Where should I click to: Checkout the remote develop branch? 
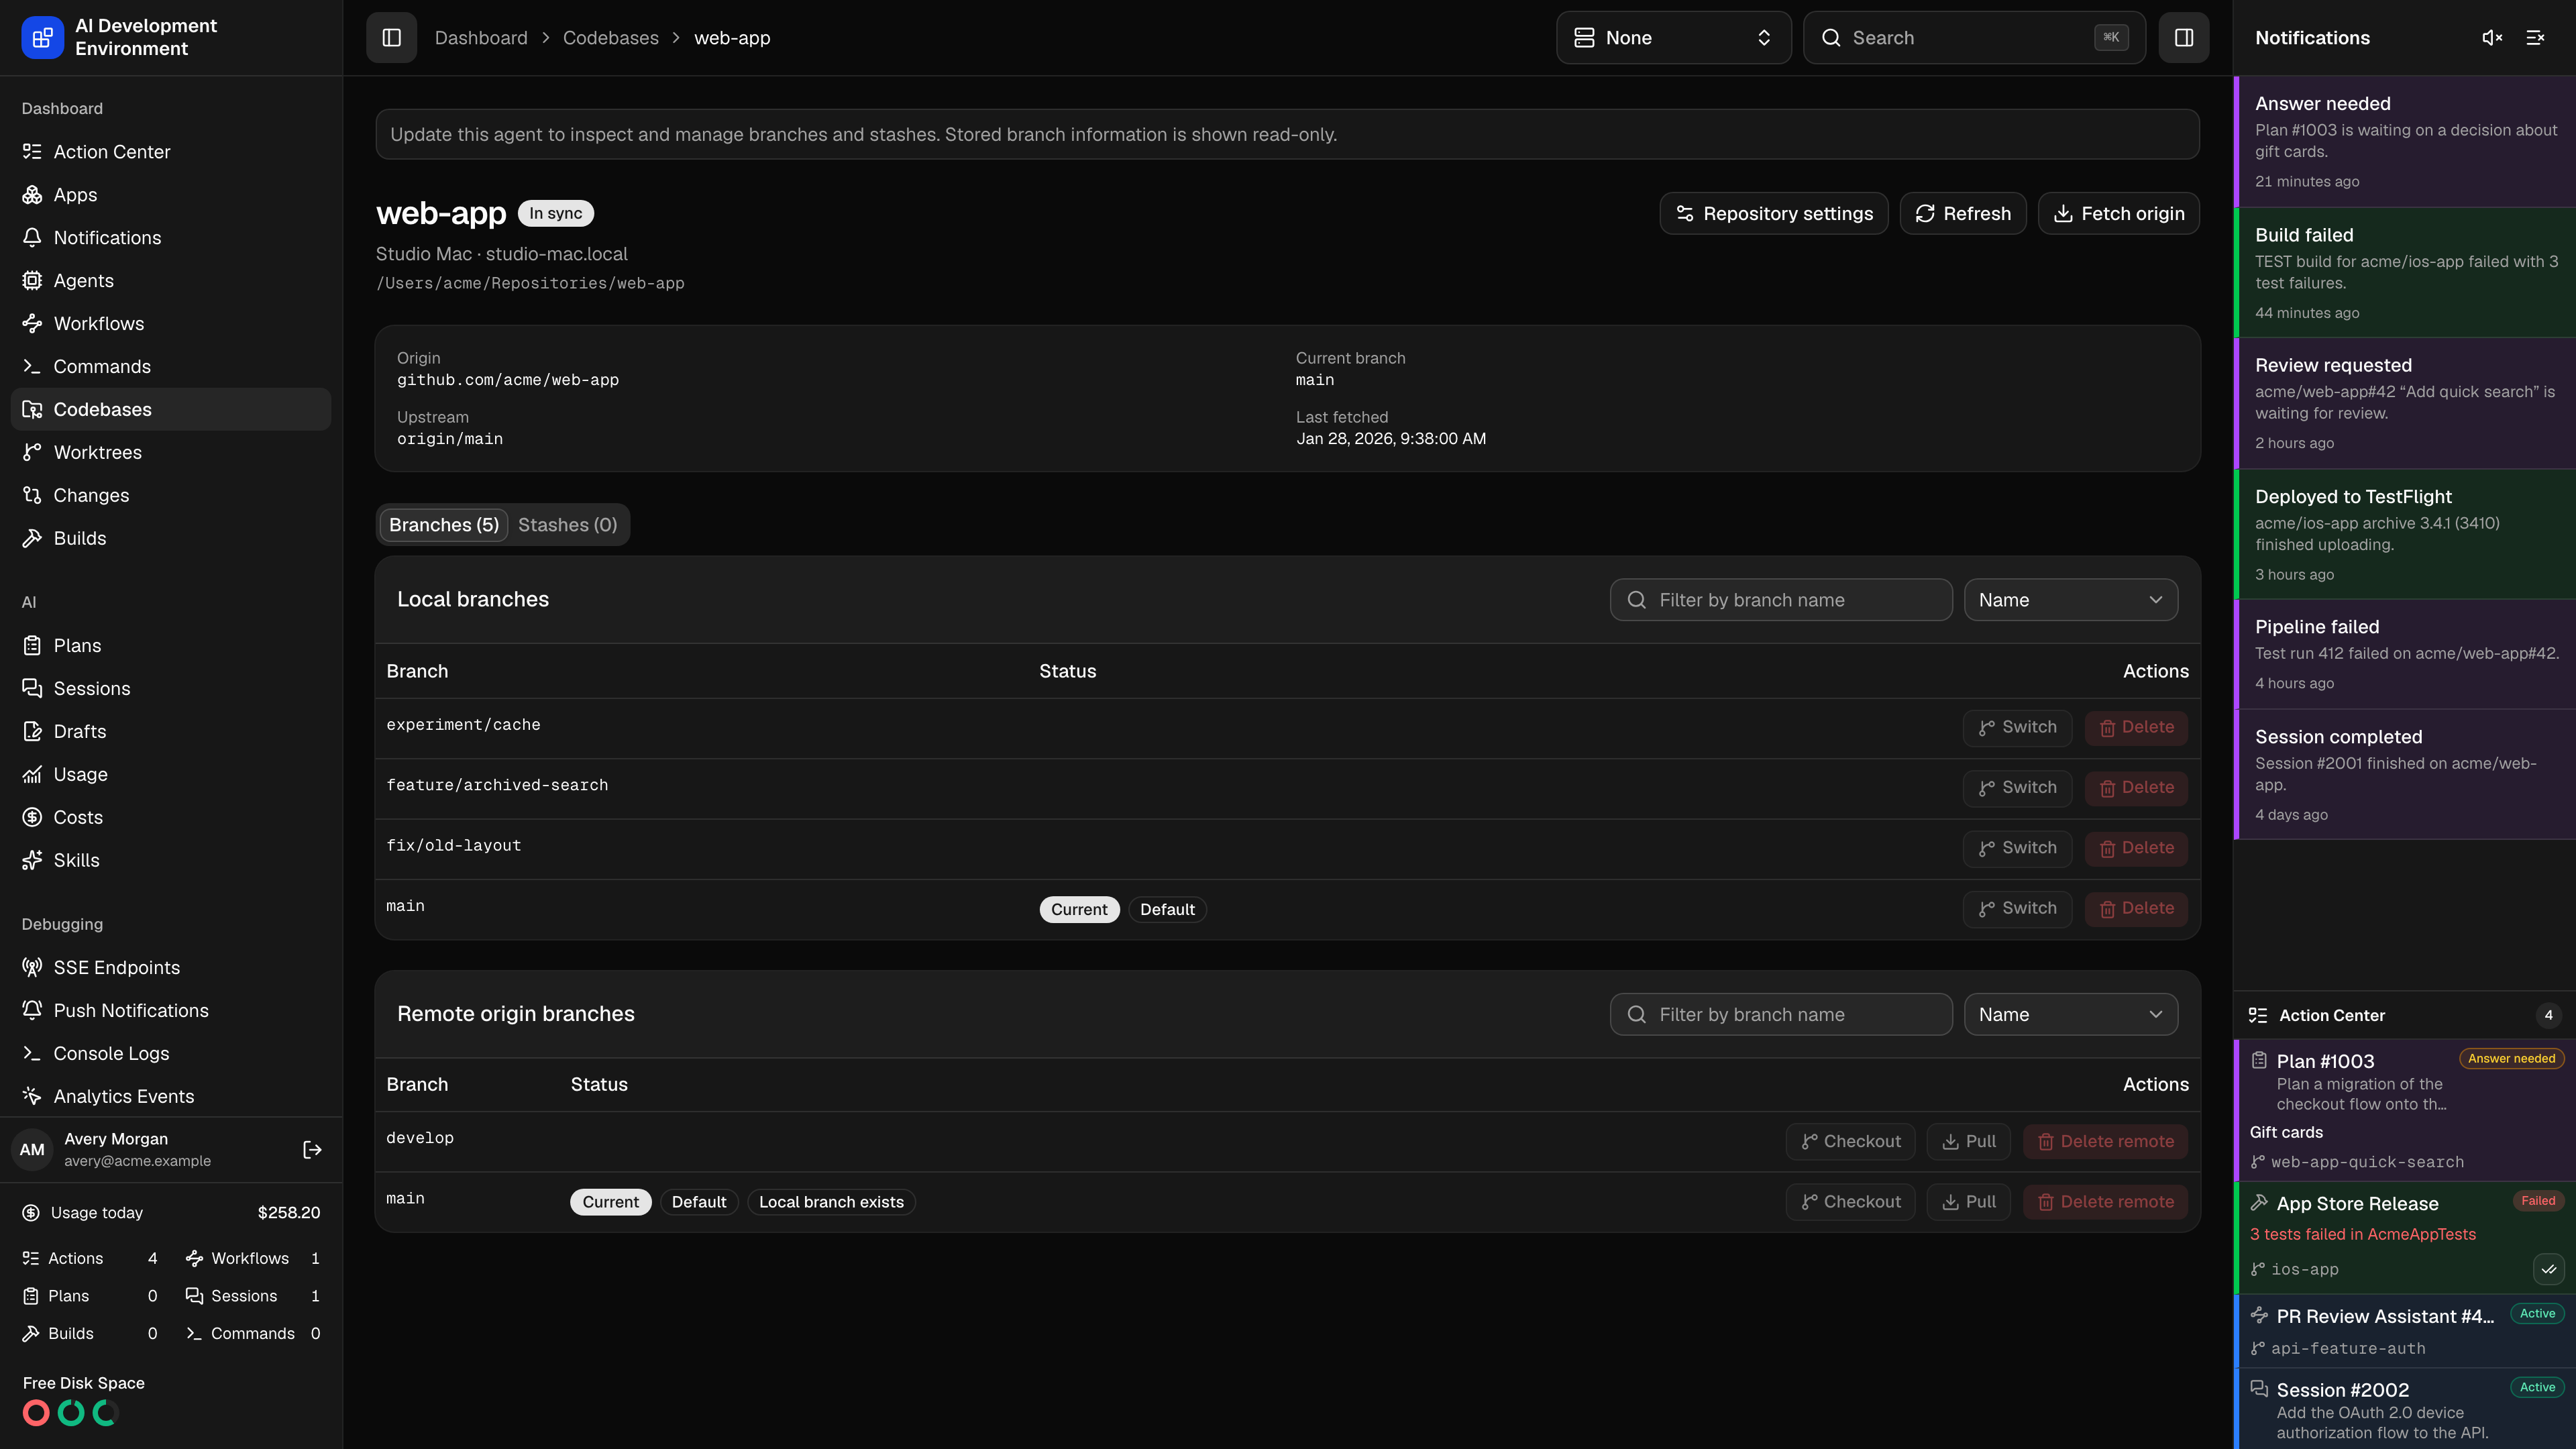point(1850,1142)
